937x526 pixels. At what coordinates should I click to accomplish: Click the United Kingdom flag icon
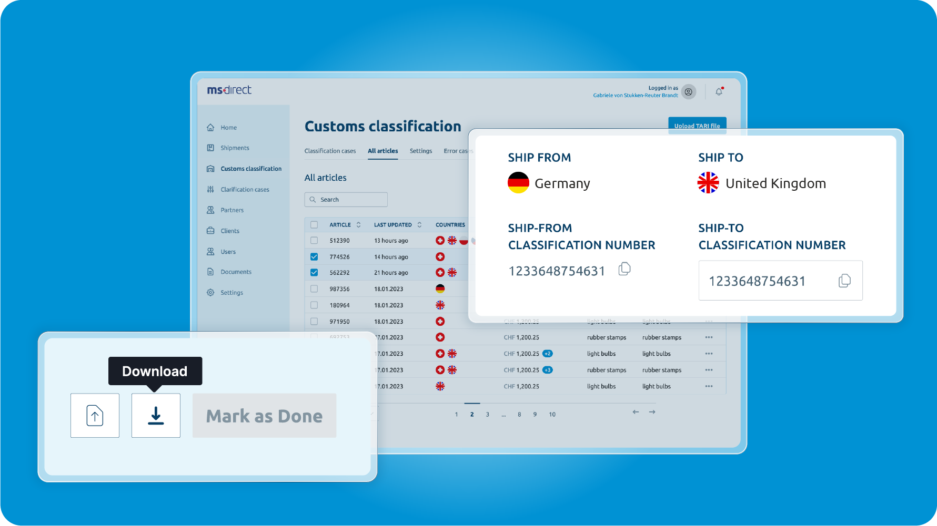coord(708,183)
